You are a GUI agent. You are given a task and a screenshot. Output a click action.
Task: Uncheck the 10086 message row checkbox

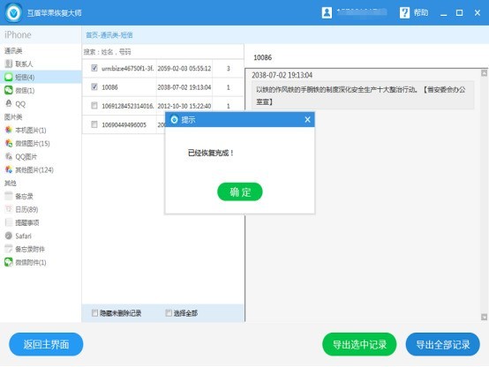click(94, 86)
